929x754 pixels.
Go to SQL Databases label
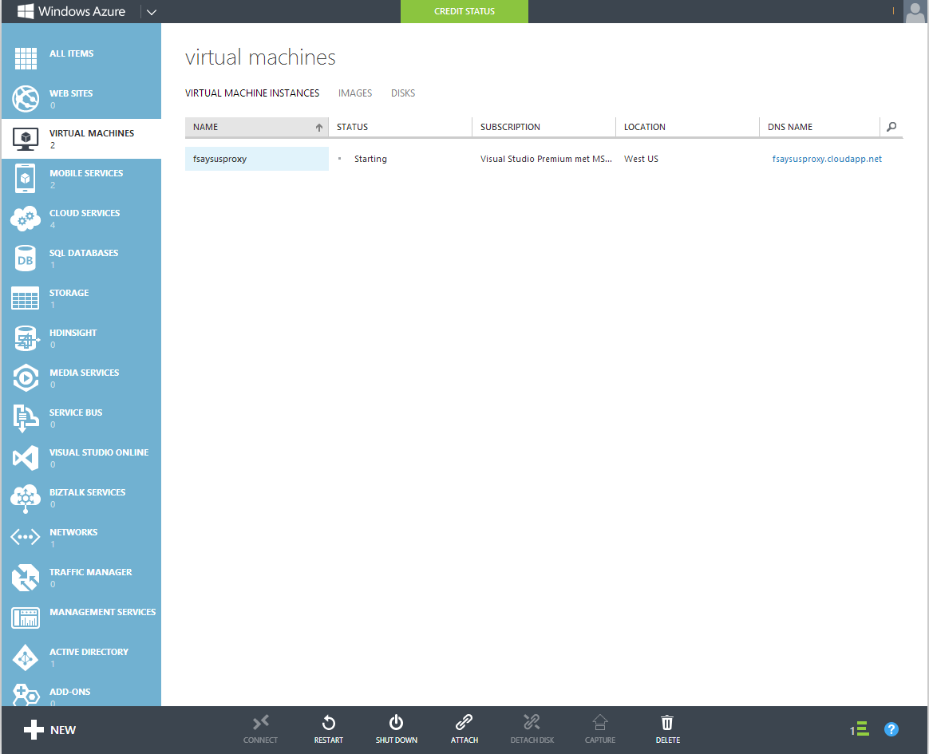[84, 253]
